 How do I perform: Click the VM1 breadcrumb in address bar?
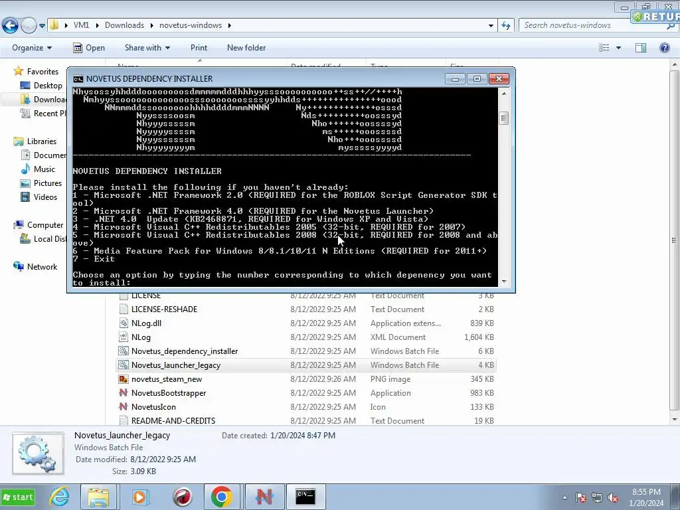point(81,25)
